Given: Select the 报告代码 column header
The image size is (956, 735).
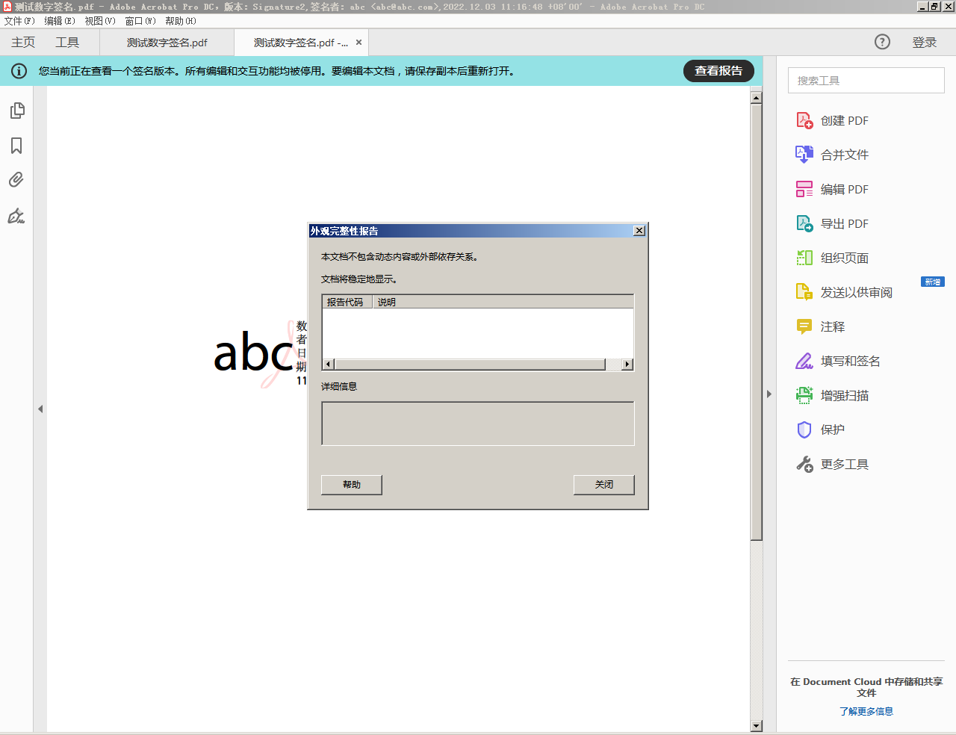Looking at the screenshot, I should [x=346, y=302].
